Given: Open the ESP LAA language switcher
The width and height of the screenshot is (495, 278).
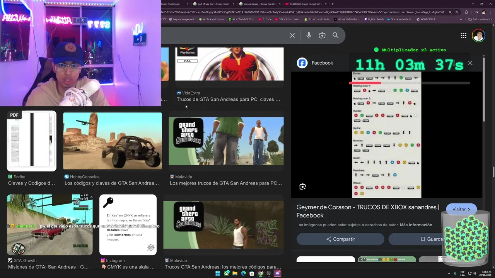Looking at the screenshot, I should [x=462, y=273].
